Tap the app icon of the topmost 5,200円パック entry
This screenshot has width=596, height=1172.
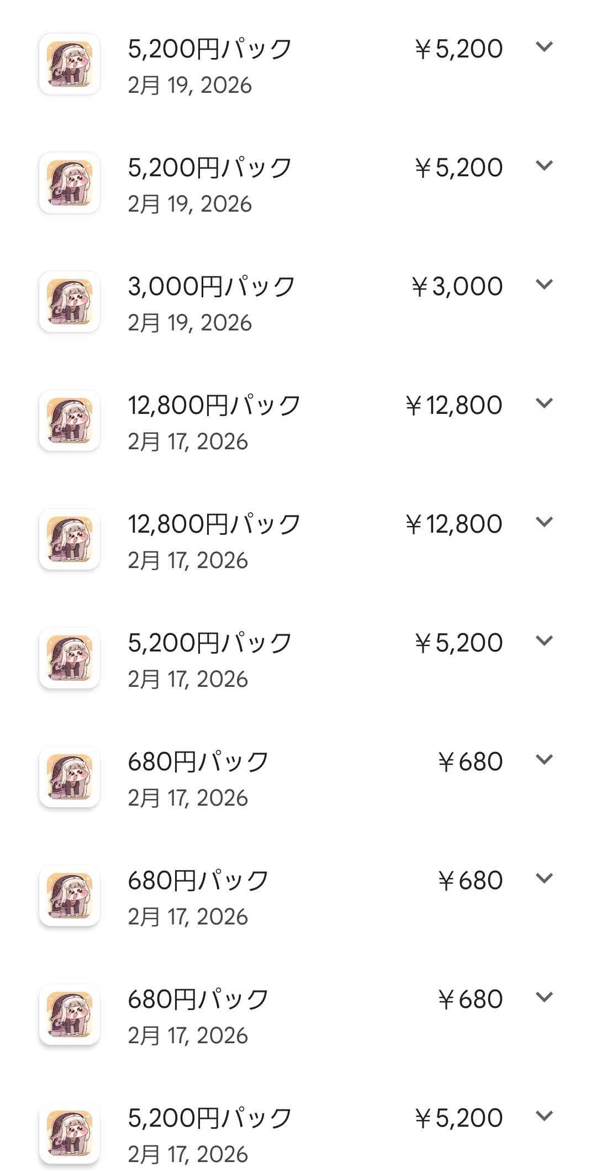click(70, 64)
